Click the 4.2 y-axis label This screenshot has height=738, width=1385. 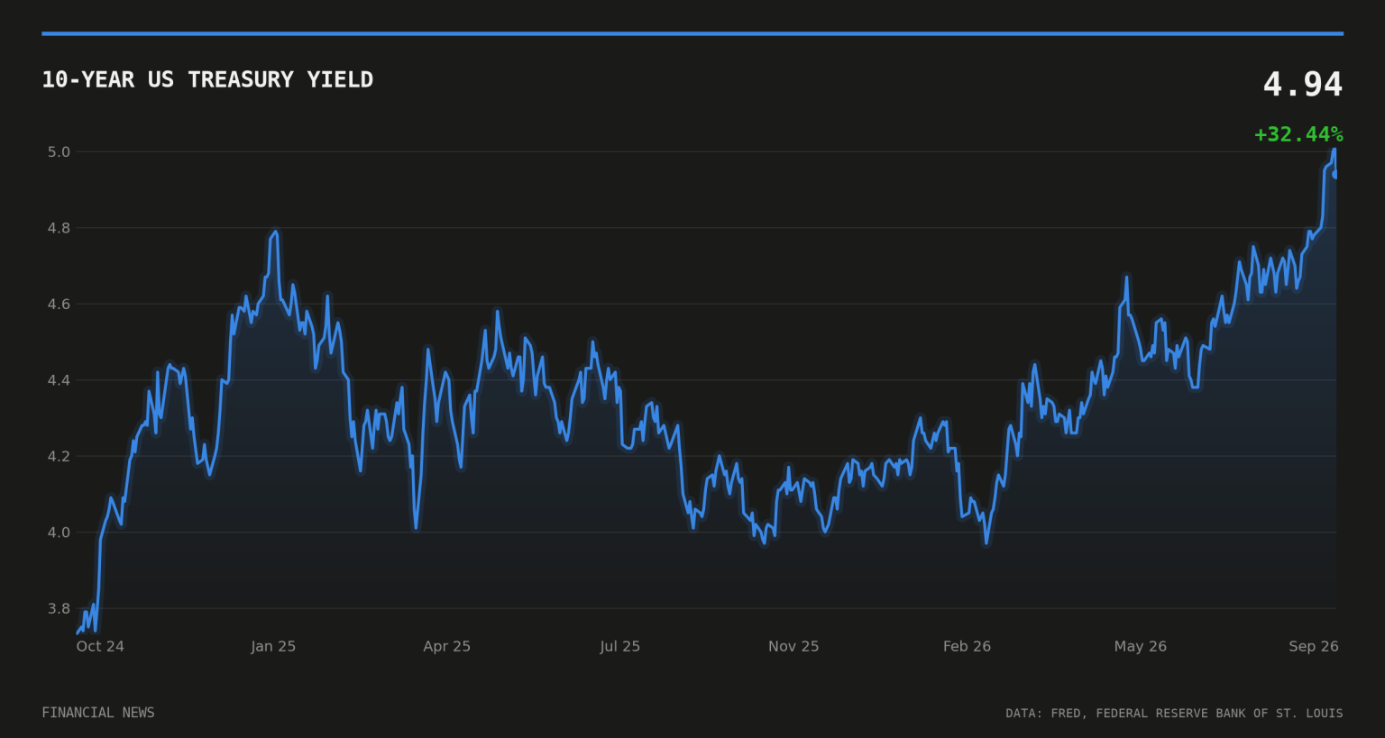pos(59,456)
